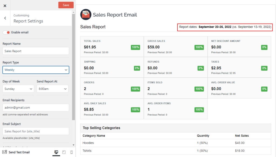Image resolution: width=276 pixels, height=157 pixels.
Task: Switch to mobile preview mode
Action: point(71,152)
